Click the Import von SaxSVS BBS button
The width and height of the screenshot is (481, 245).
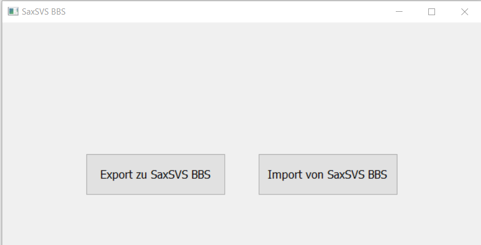tap(327, 174)
